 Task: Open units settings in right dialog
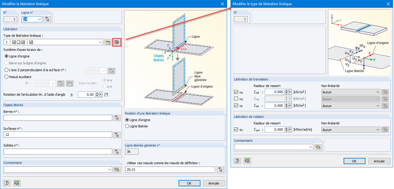click(x=247, y=161)
